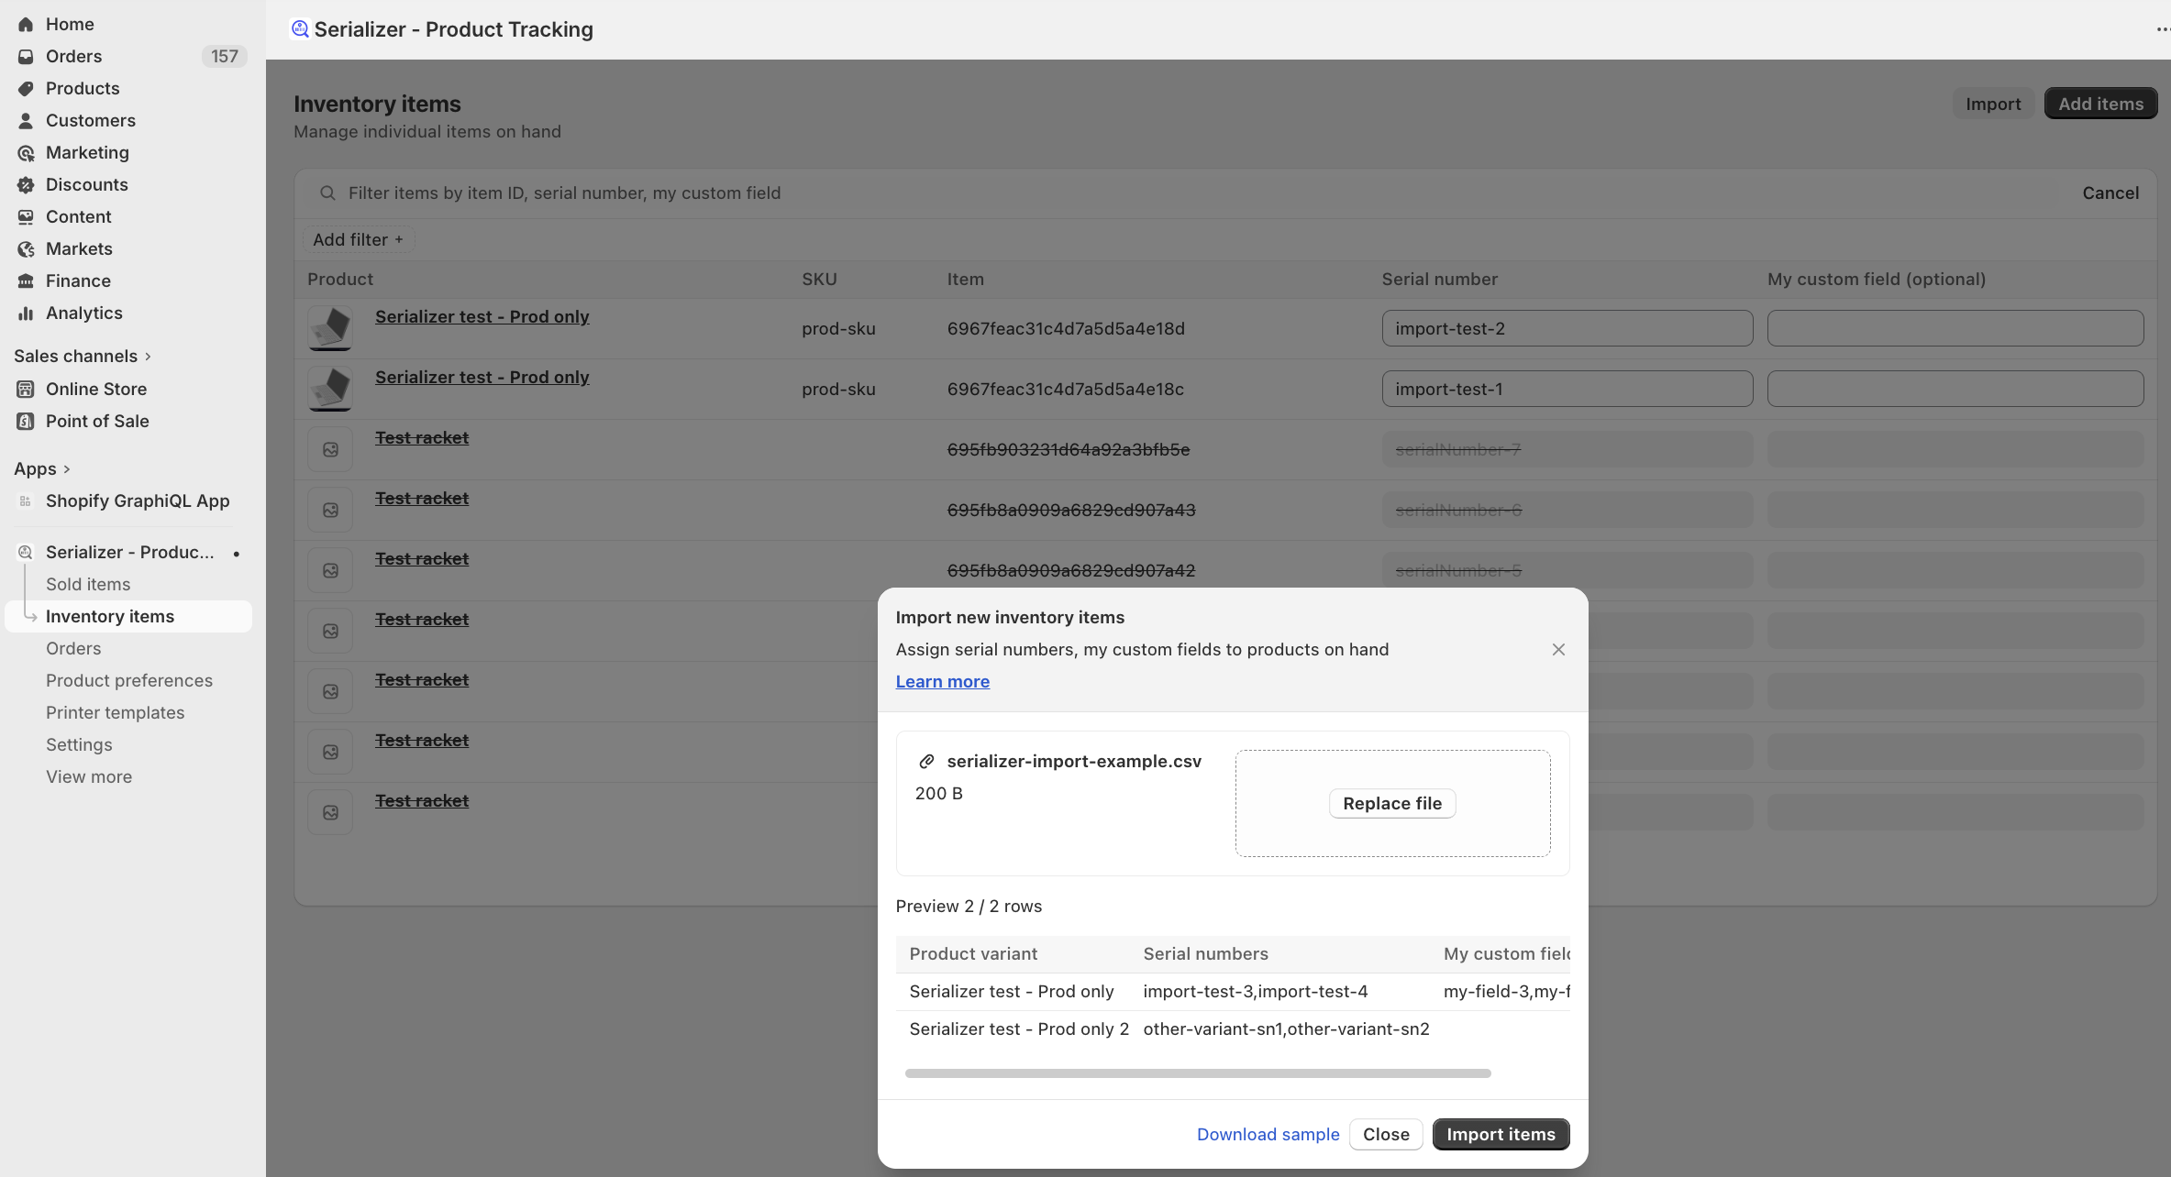The image size is (2171, 1177).
Task: Expand the Apps section chevron
Action: (x=66, y=469)
